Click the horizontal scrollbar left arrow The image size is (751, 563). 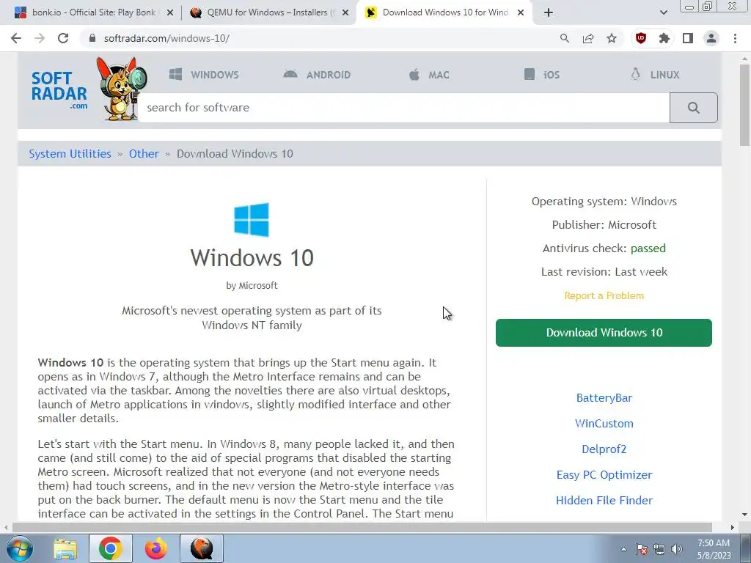(6, 527)
